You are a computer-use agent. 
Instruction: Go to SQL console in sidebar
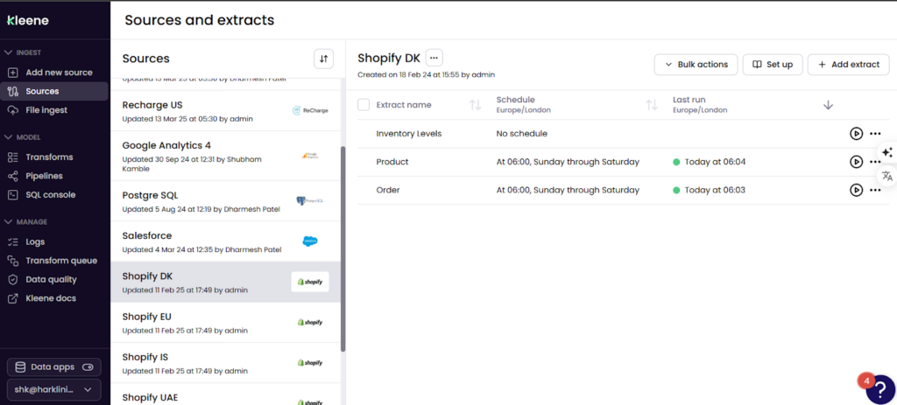click(x=50, y=195)
